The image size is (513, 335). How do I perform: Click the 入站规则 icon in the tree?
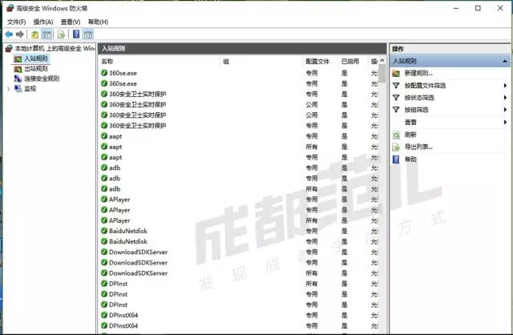point(18,59)
